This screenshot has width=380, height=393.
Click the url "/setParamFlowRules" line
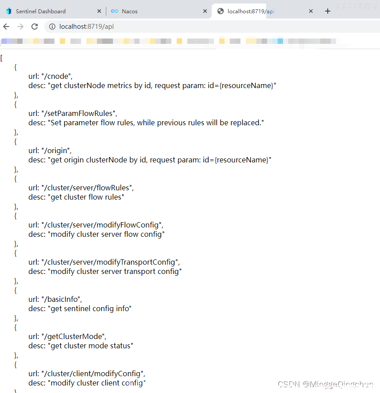[73, 113]
